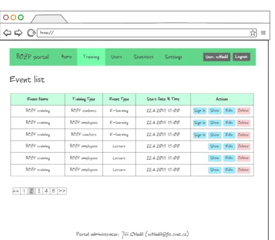Go to pagination page 4
This screenshot has height=240, width=275.
[46, 191]
